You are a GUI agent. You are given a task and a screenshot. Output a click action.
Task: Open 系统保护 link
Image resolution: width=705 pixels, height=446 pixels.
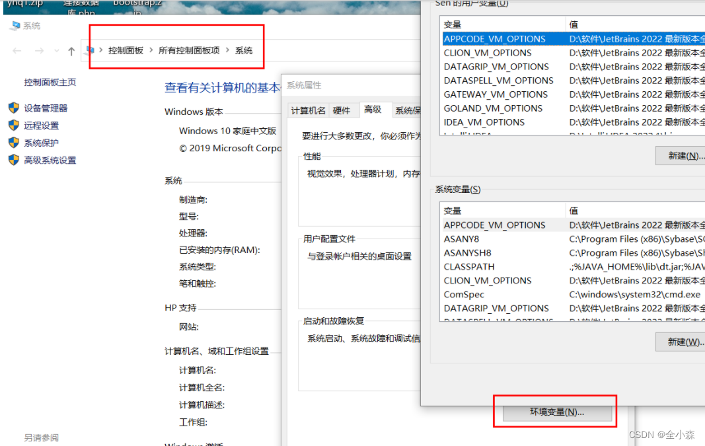42,143
